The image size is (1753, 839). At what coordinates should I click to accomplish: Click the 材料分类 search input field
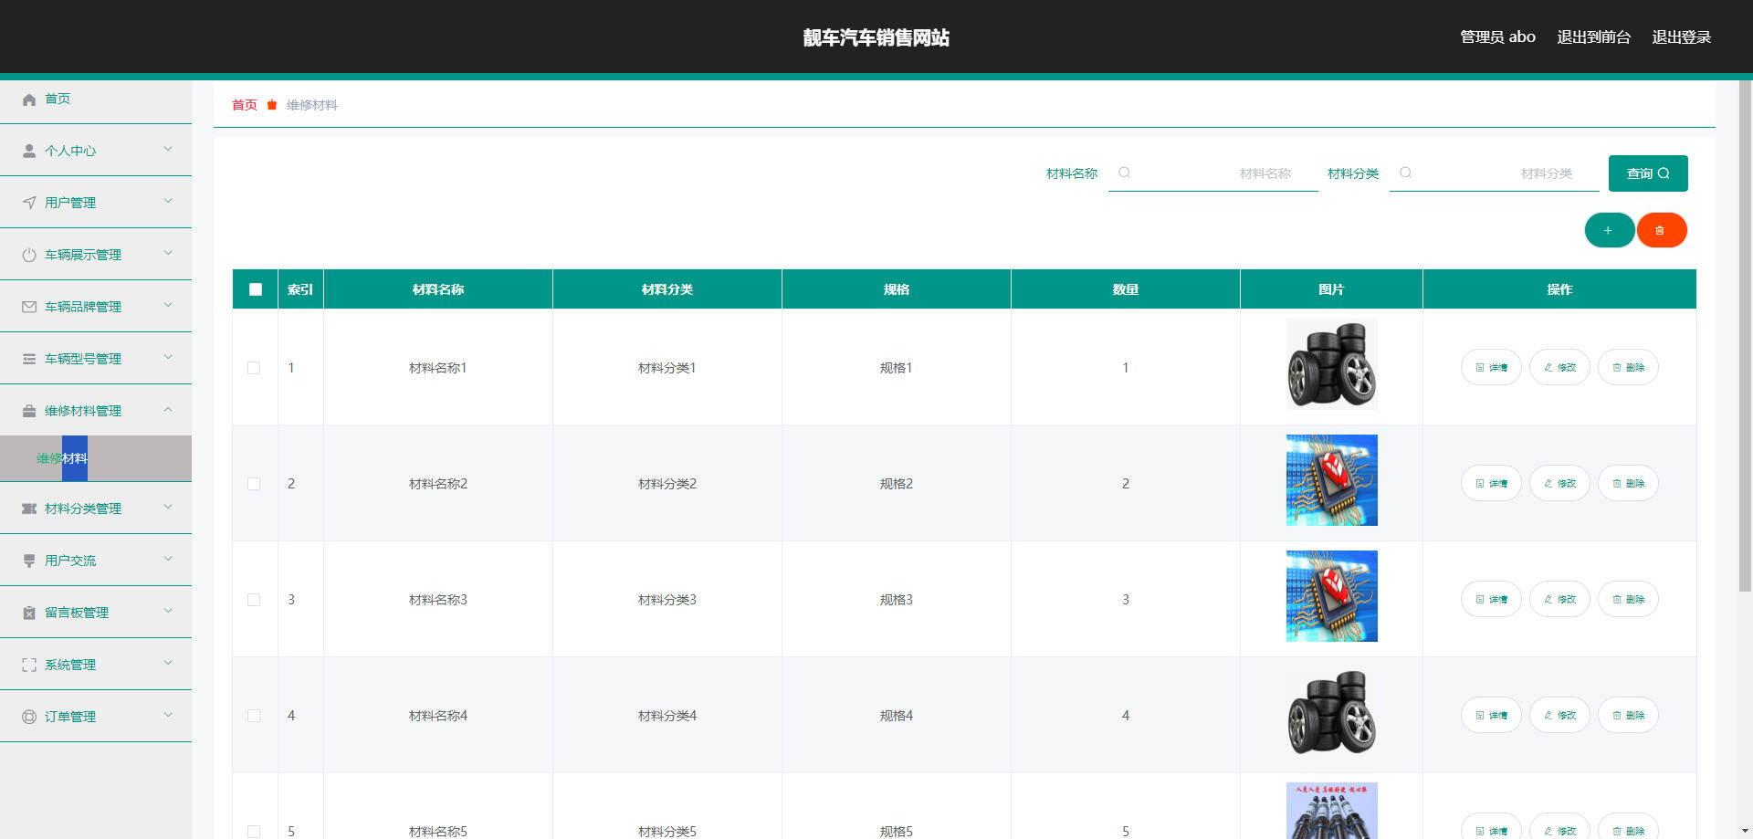click(1495, 173)
